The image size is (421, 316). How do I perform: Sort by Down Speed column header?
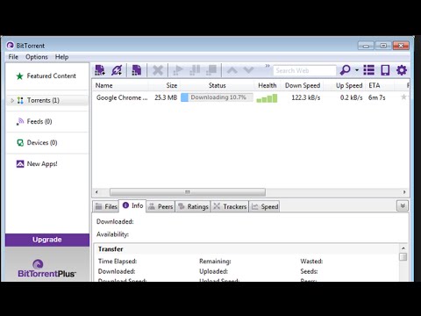point(303,85)
